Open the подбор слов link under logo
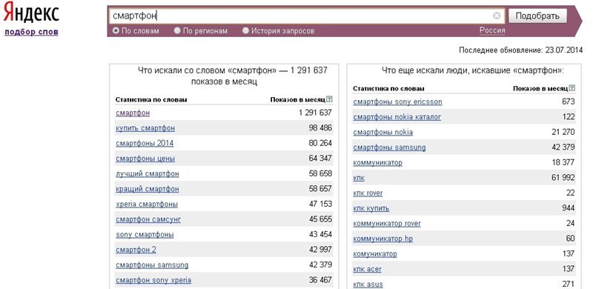 coord(31,32)
